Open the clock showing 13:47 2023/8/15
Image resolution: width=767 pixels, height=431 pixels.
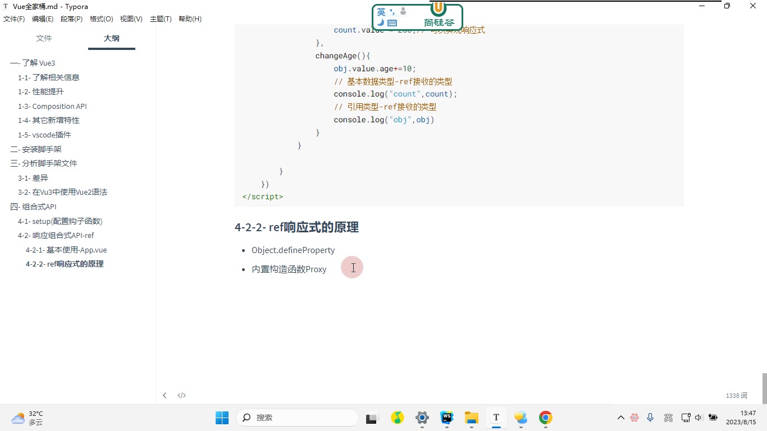(x=741, y=418)
